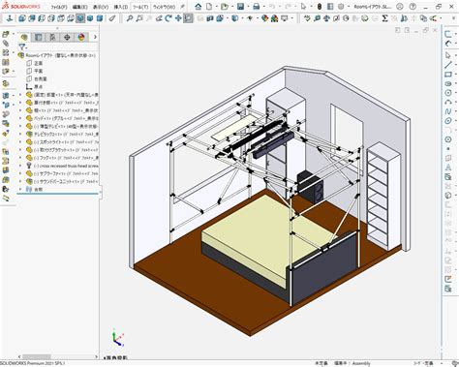
Task: Open the 表示(V) menu
Action: [101, 7]
